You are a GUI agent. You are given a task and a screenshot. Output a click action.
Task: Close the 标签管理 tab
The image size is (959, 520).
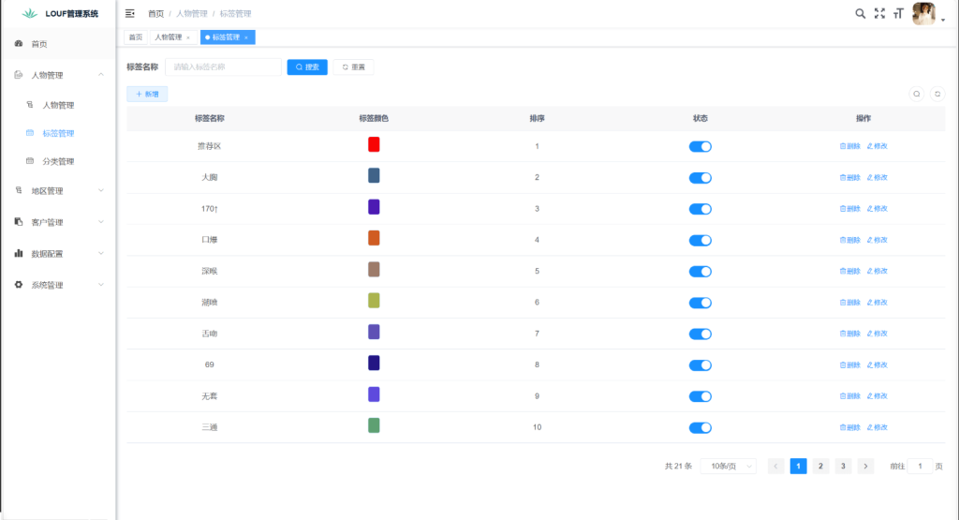[x=246, y=37]
